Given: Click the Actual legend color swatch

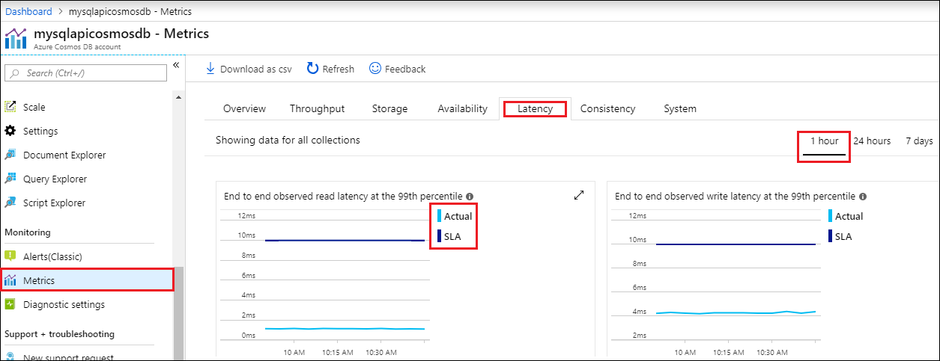Looking at the screenshot, I should (440, 216).
